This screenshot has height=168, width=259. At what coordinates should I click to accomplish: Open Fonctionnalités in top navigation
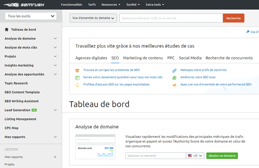pyautogui.click(x=71, y=4)
